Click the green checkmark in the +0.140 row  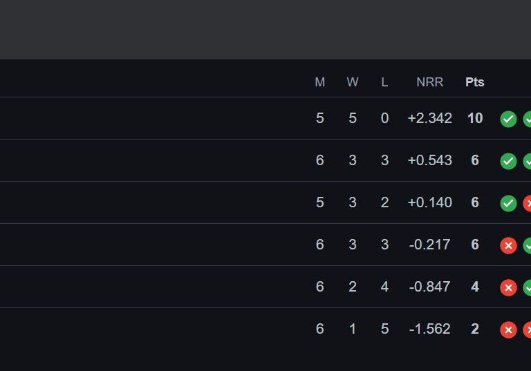click(508, 203)
